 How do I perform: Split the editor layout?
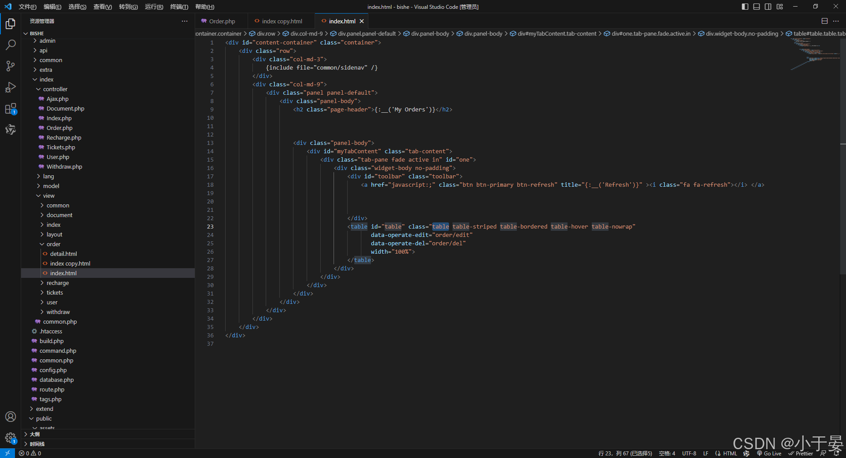point(824,21)
